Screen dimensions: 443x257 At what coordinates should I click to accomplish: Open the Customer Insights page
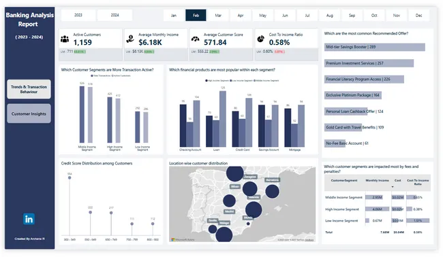pyautogui.click(x=29, y=114)
